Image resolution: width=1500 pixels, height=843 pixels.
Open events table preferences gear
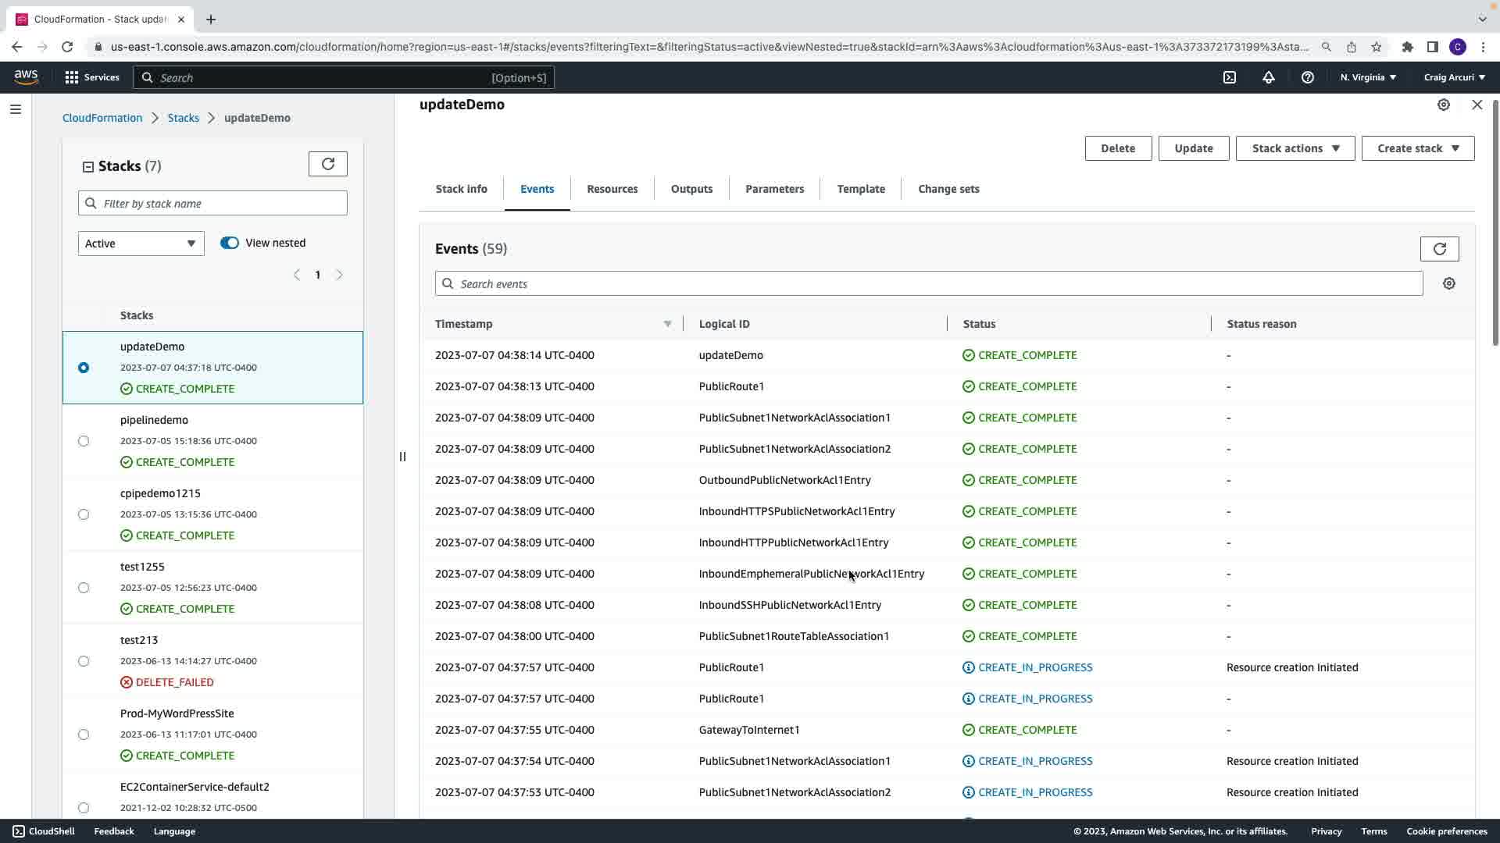[x=1449, y=284]
